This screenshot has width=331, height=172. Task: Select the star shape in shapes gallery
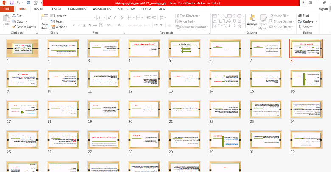pos(239,26)
